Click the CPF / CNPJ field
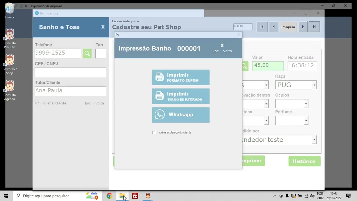 click(x=70, y=72)
